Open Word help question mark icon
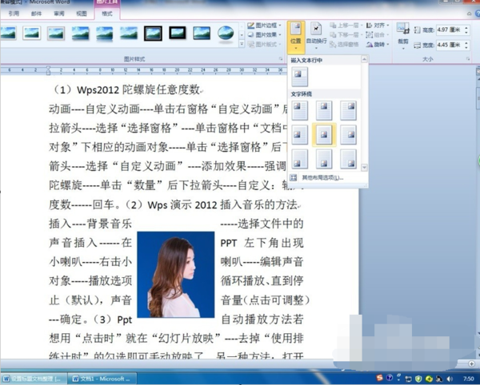The image size is (480, 385). [478, 14]
